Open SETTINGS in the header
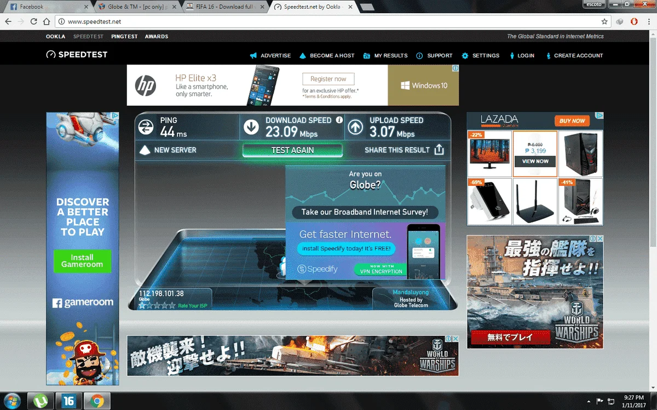The height and width of the screenshot is (410, 657). [480, 55]
